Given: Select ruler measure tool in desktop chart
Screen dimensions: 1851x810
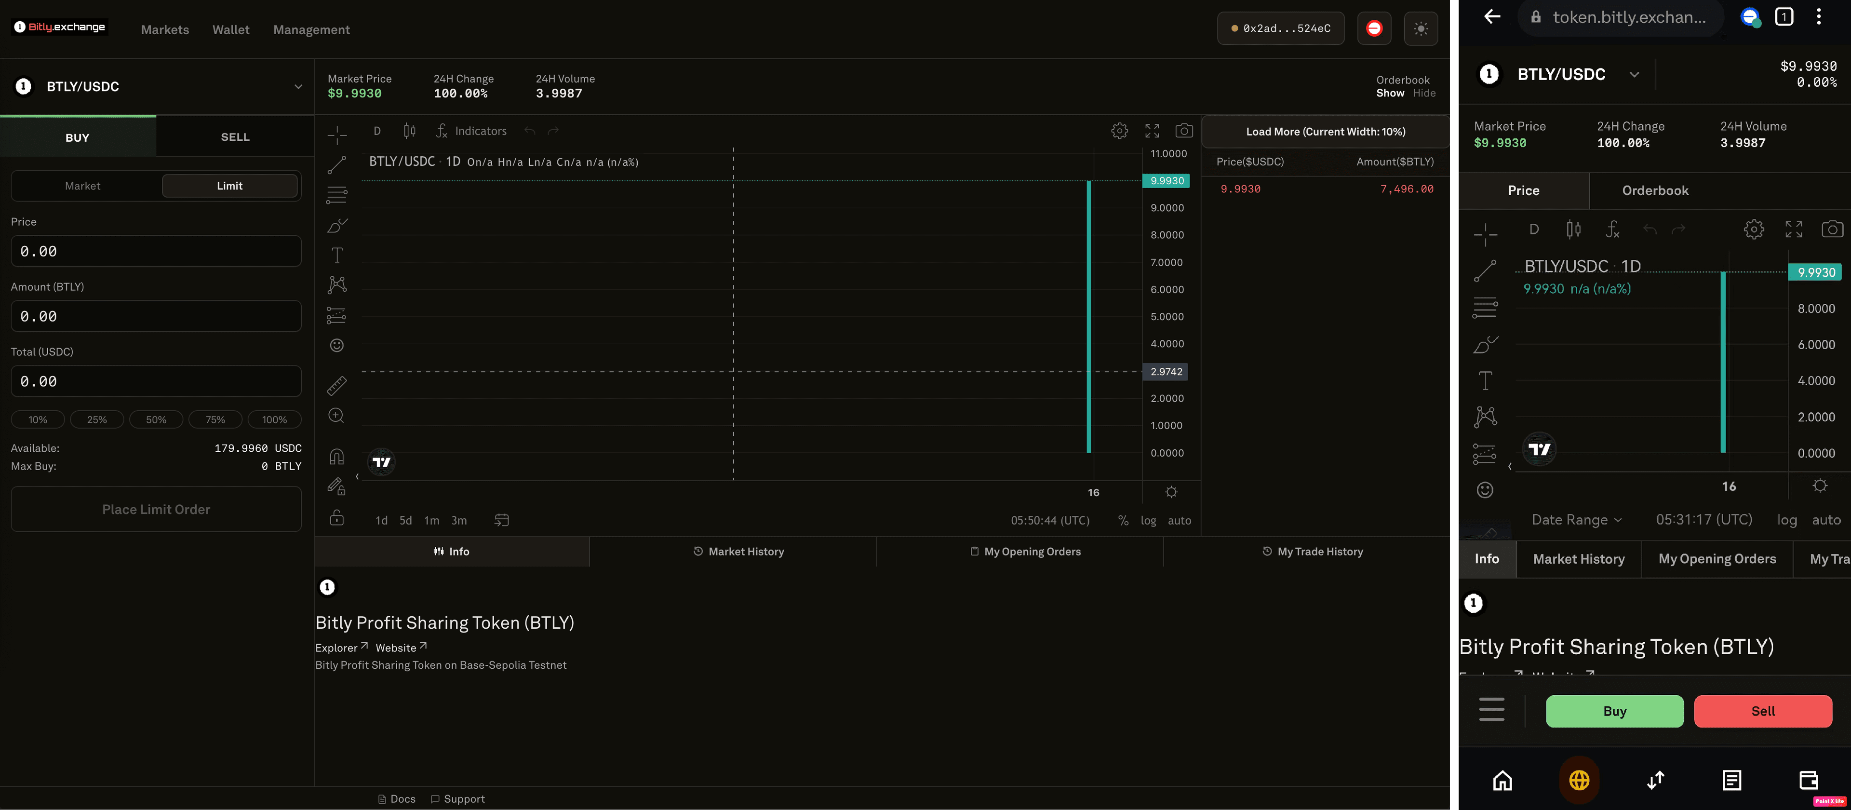Looking at the screenshot, I should pyautogui.click(x=337, y=386).
